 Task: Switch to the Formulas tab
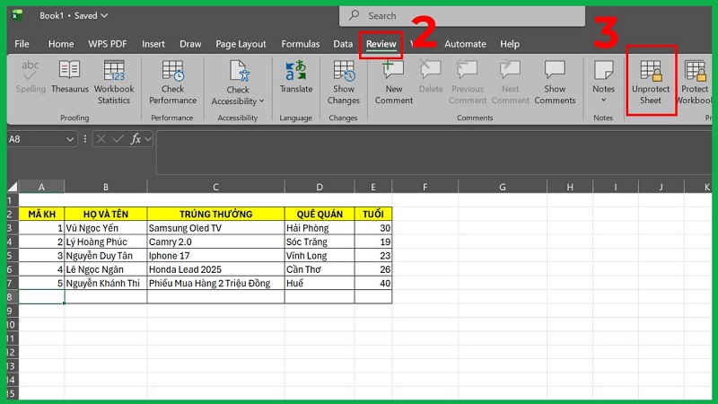point(300,44)
